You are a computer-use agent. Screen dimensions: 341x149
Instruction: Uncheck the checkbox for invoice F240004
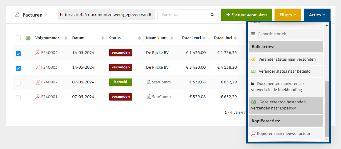(x=18, y=54)
